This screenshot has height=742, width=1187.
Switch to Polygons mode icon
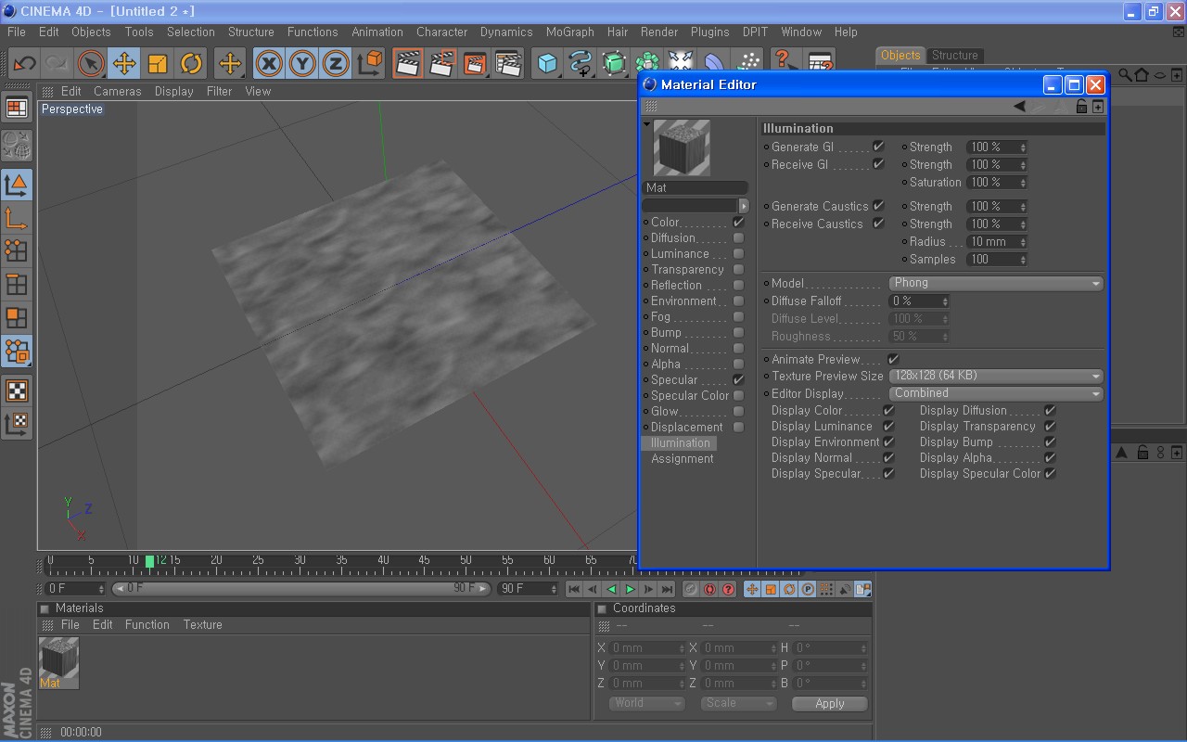pos(17,318)
